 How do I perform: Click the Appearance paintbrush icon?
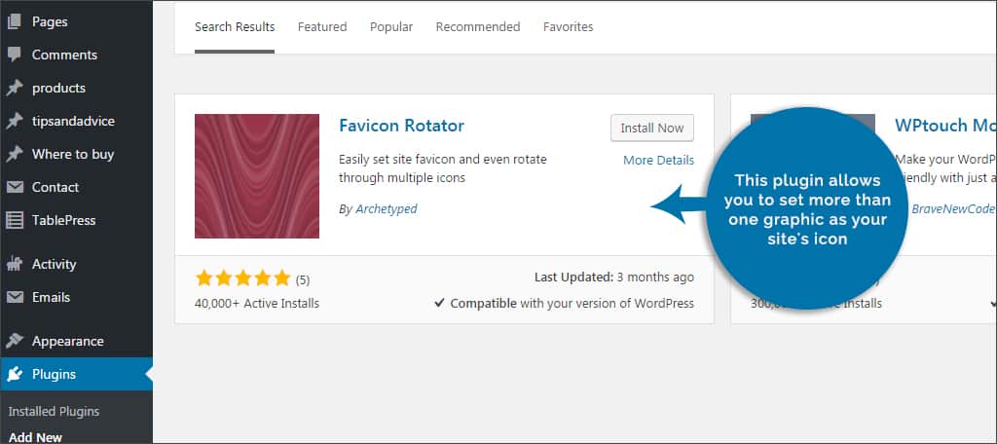pyautogui.click(x=14, y=341)
